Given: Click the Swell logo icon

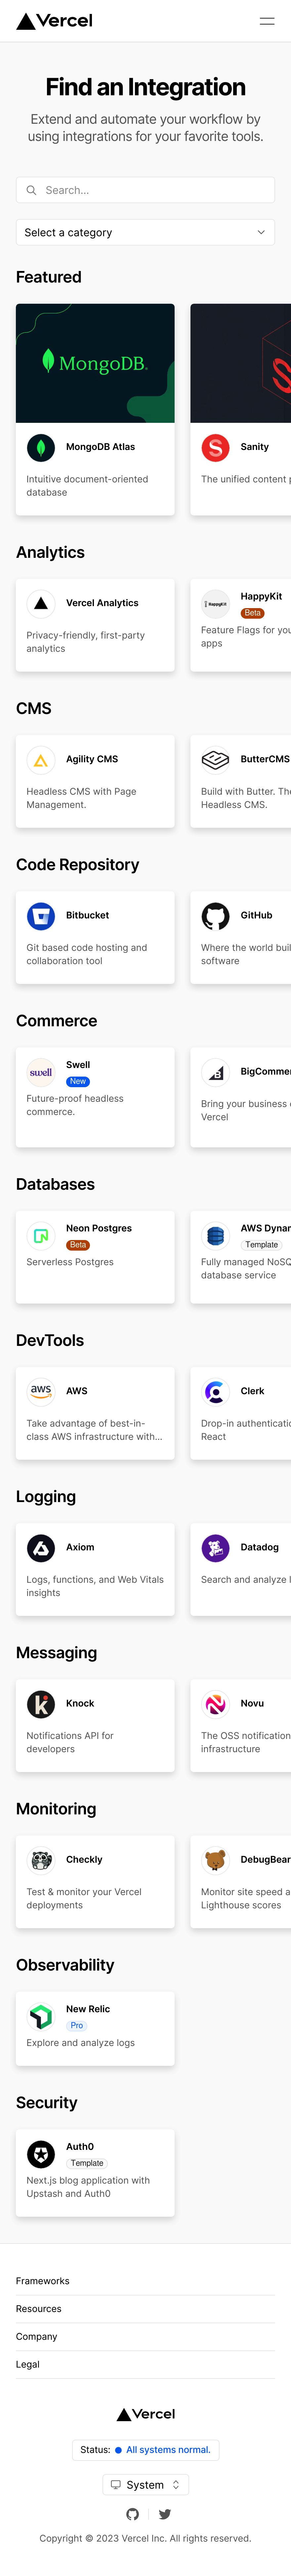Looking at the screenshot, I should click(x=41, y=1072).
